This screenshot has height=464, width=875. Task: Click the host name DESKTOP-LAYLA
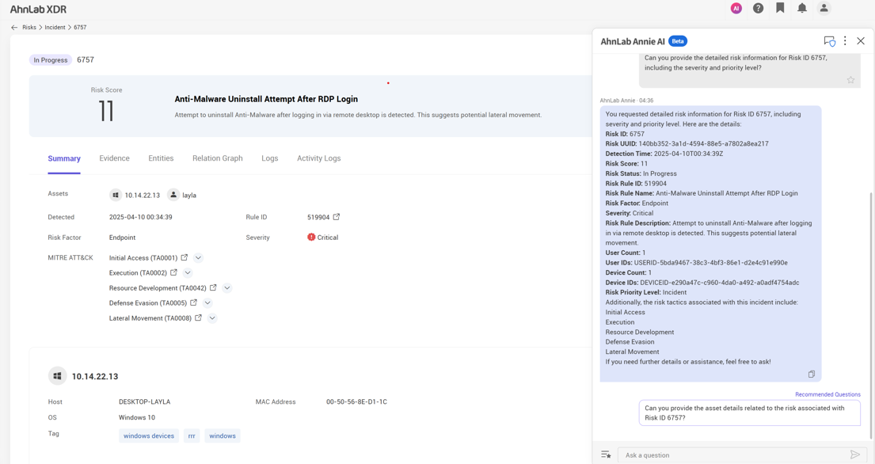pos(145,401)
